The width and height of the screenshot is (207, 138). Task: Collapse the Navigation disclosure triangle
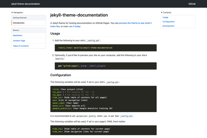pyautogui.click(x=12, y=12)
